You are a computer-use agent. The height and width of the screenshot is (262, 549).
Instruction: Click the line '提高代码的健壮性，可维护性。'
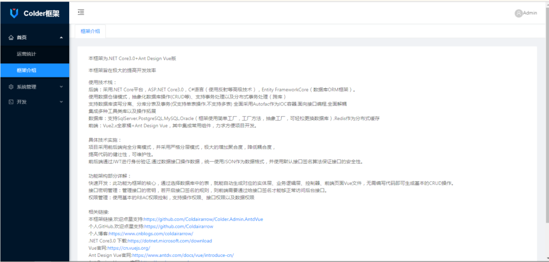(121, 154)
